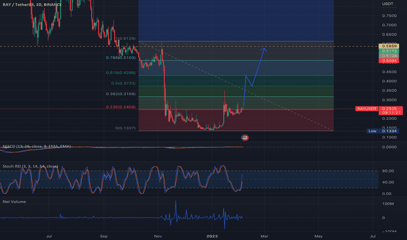
Task: Select the current price tag 0.2525
Action: click(x=389, y=109)
